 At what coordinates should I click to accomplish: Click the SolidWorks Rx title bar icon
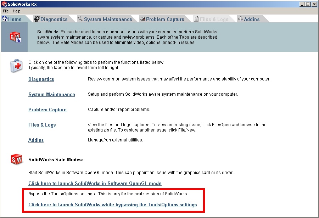click(4, 4)
